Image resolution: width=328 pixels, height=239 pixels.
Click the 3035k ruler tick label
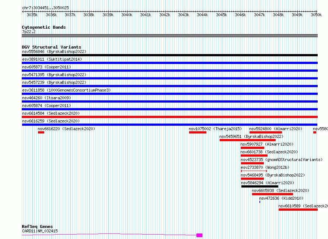click(x=32, y=15)
